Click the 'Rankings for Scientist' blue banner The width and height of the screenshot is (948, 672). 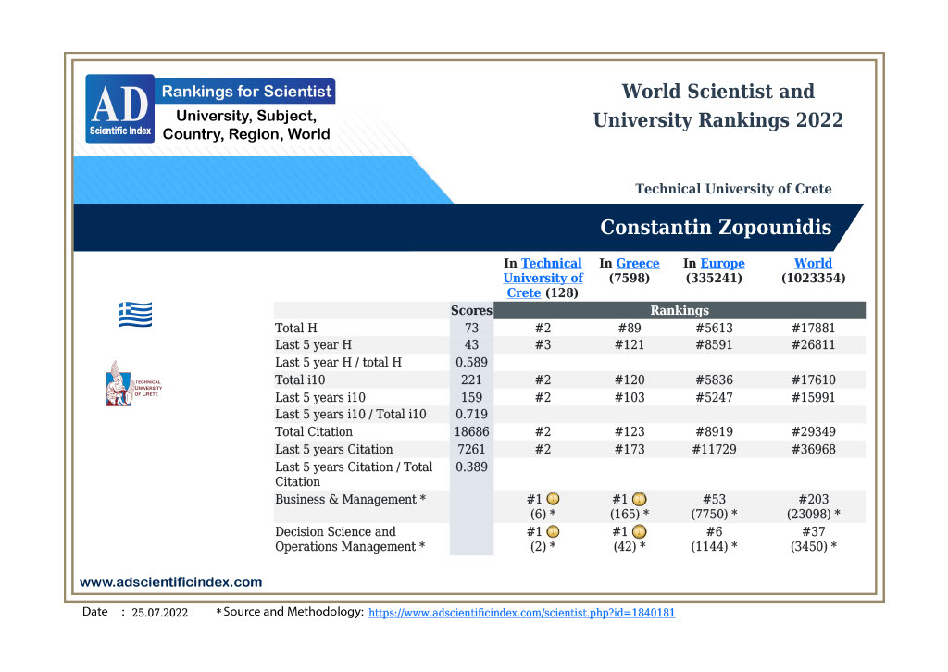coord(245,92)
